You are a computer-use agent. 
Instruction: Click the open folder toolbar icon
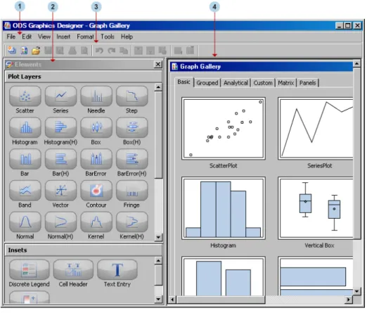point(36,50)
